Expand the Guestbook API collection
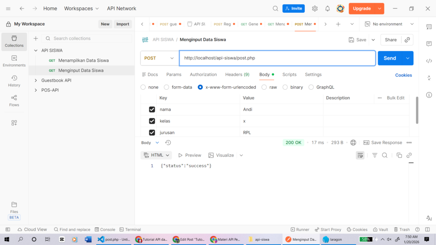 click(x=36, y=80)
